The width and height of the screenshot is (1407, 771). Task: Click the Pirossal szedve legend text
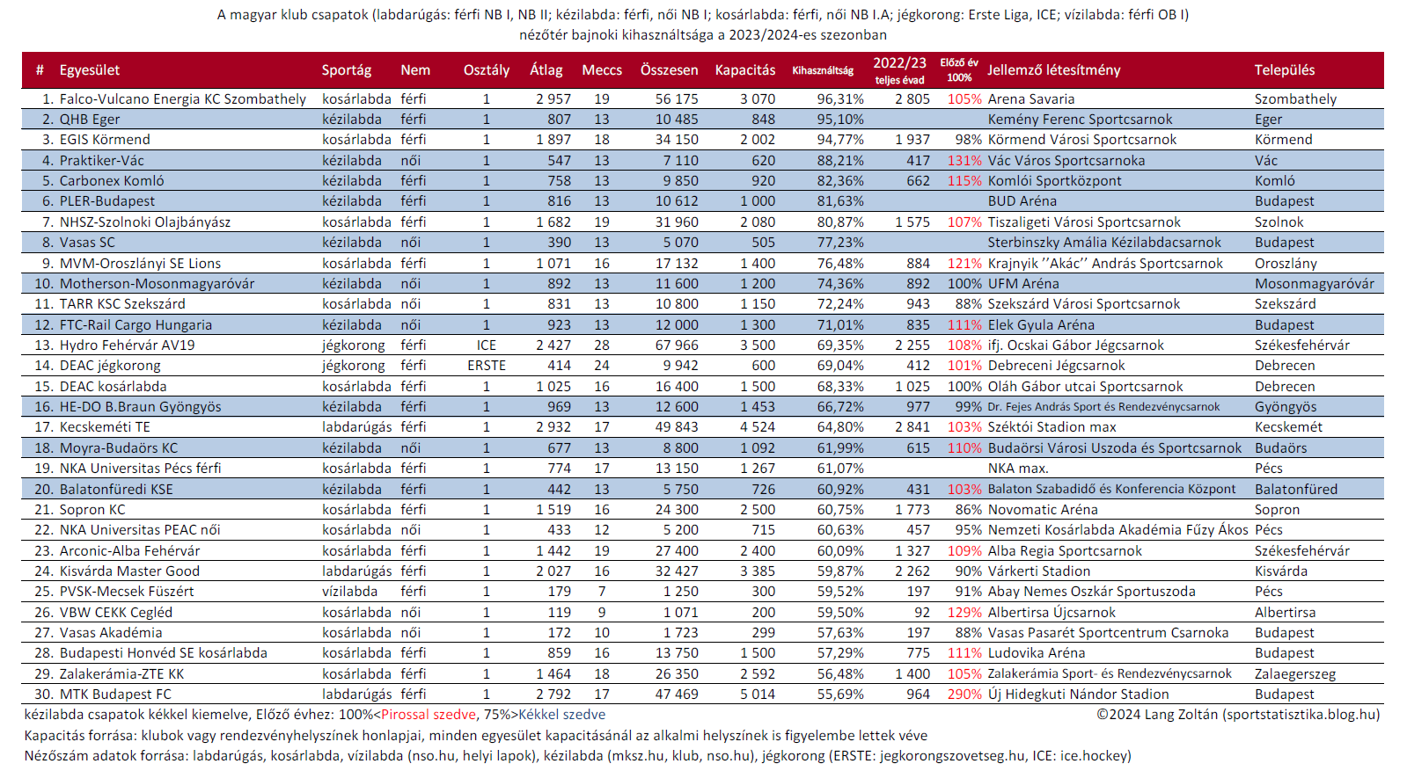click(429, 715)
